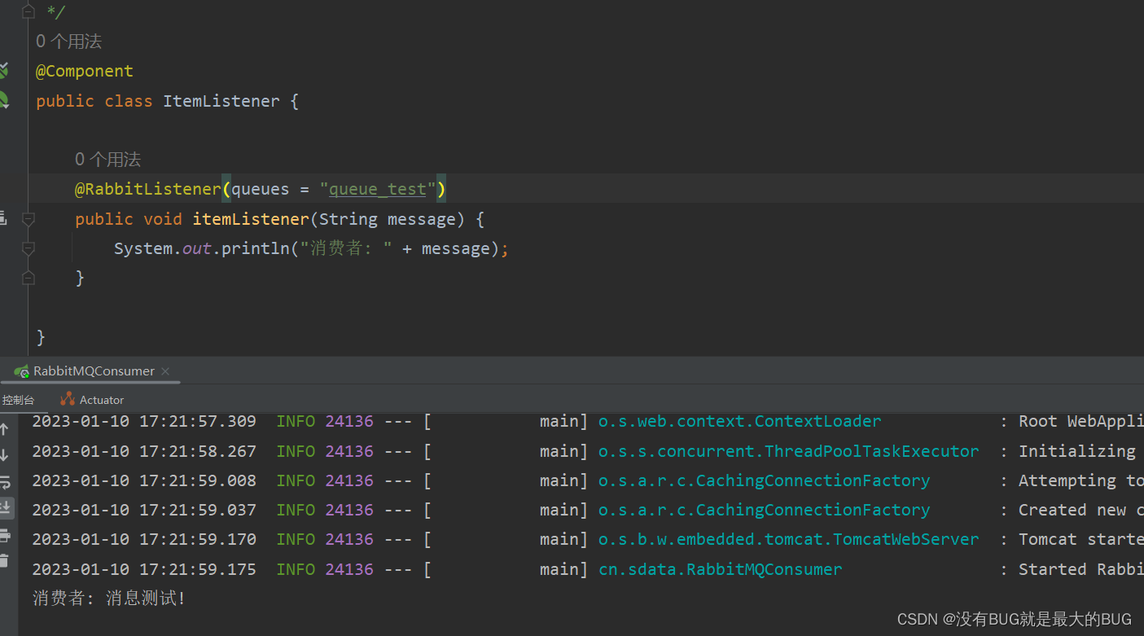This screenshot has width=1144, height=636.
Task: Click the Actuator endpoints icon
Action: click(x=67, y=400)
